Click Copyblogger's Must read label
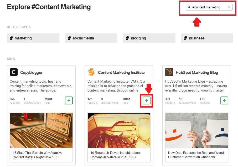The height and width of the screenshot is (167, 238). pos(48,101)
